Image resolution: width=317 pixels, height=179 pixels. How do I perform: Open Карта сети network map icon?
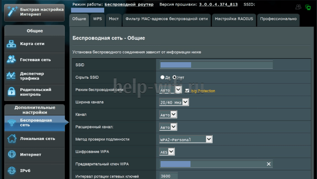point(12,44)
